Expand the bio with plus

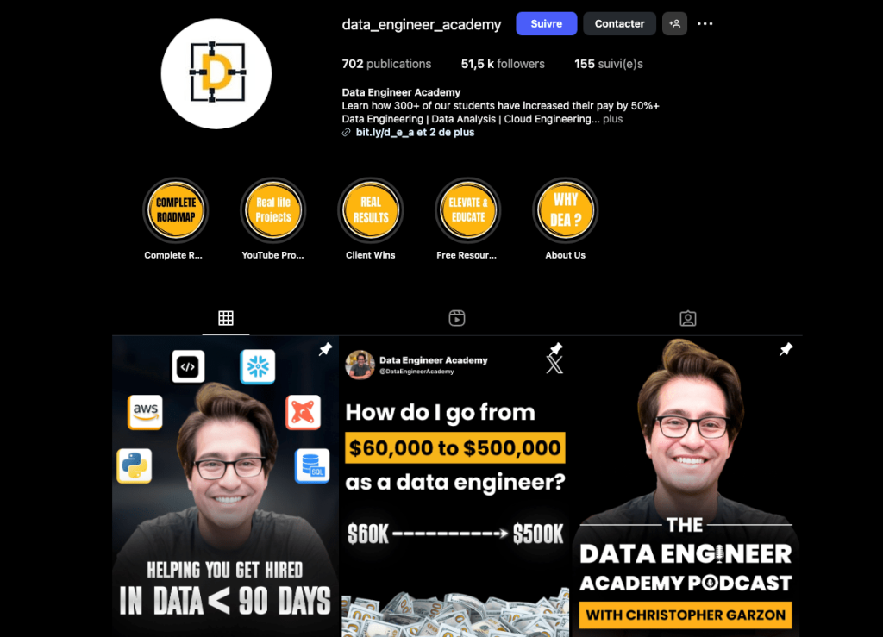pos(613,119)
